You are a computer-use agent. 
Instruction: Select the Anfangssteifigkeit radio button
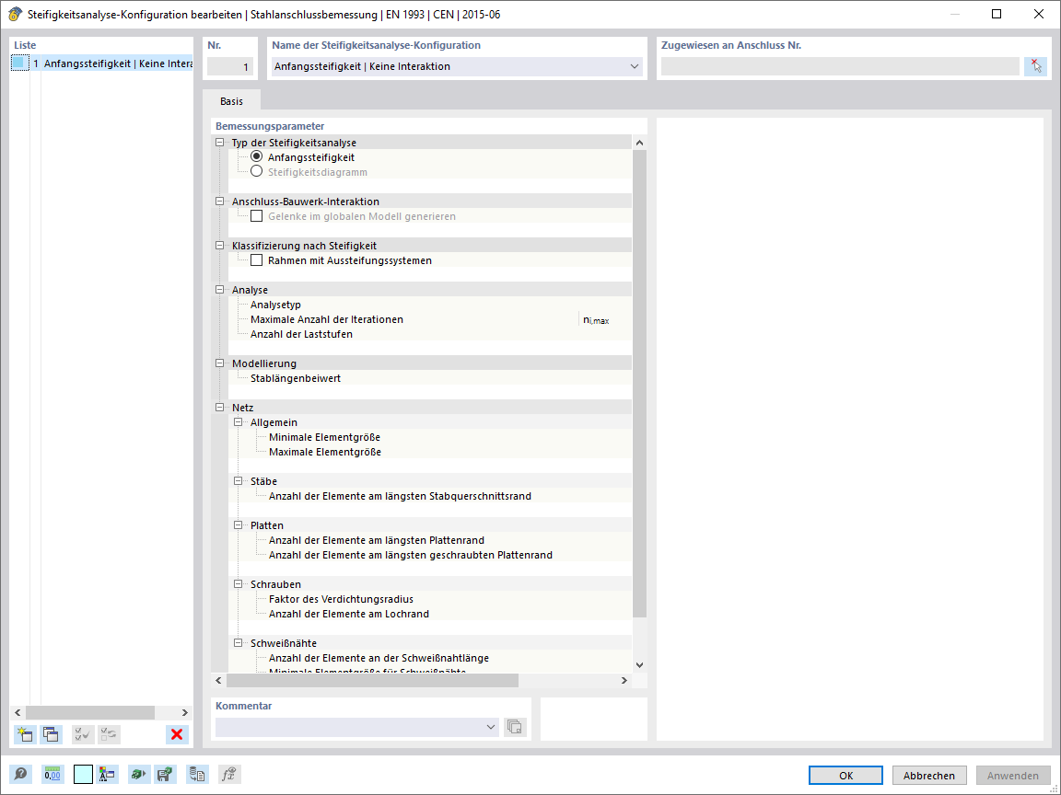pos(256,156)
